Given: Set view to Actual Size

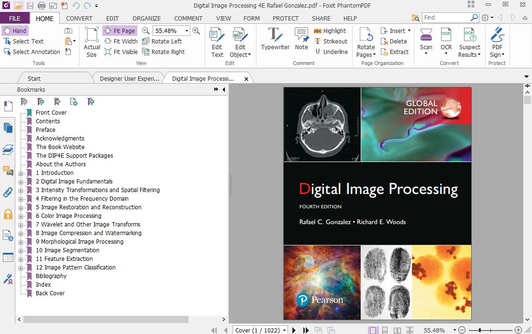Looking at the screenshot, I should click(92, 43).
